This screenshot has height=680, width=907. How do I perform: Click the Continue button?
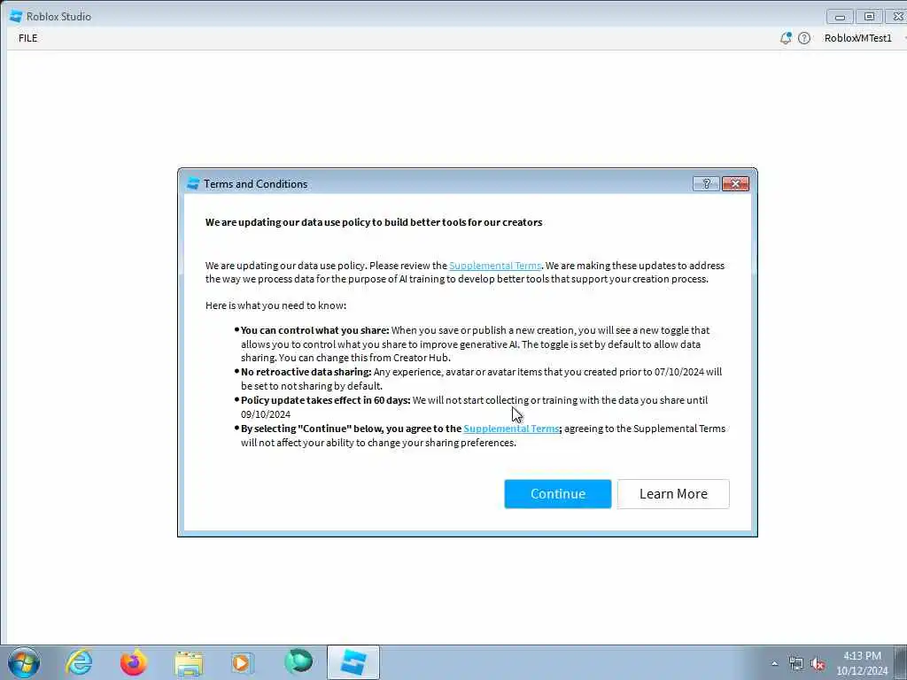(x=558, y=494)
